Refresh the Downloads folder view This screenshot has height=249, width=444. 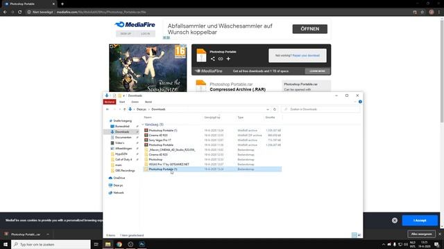[275, 109]
